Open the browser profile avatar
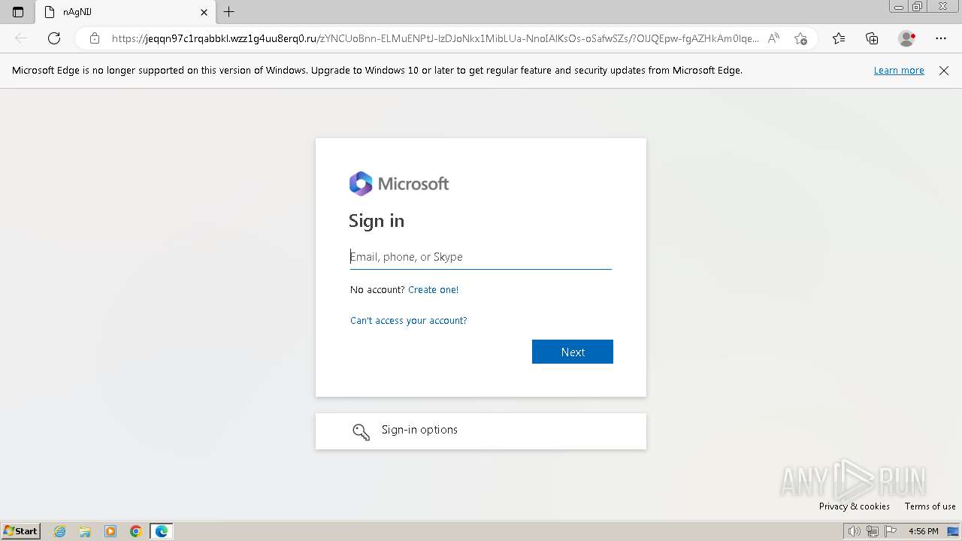This screenshot has height=541, width=962. point(906,38)
